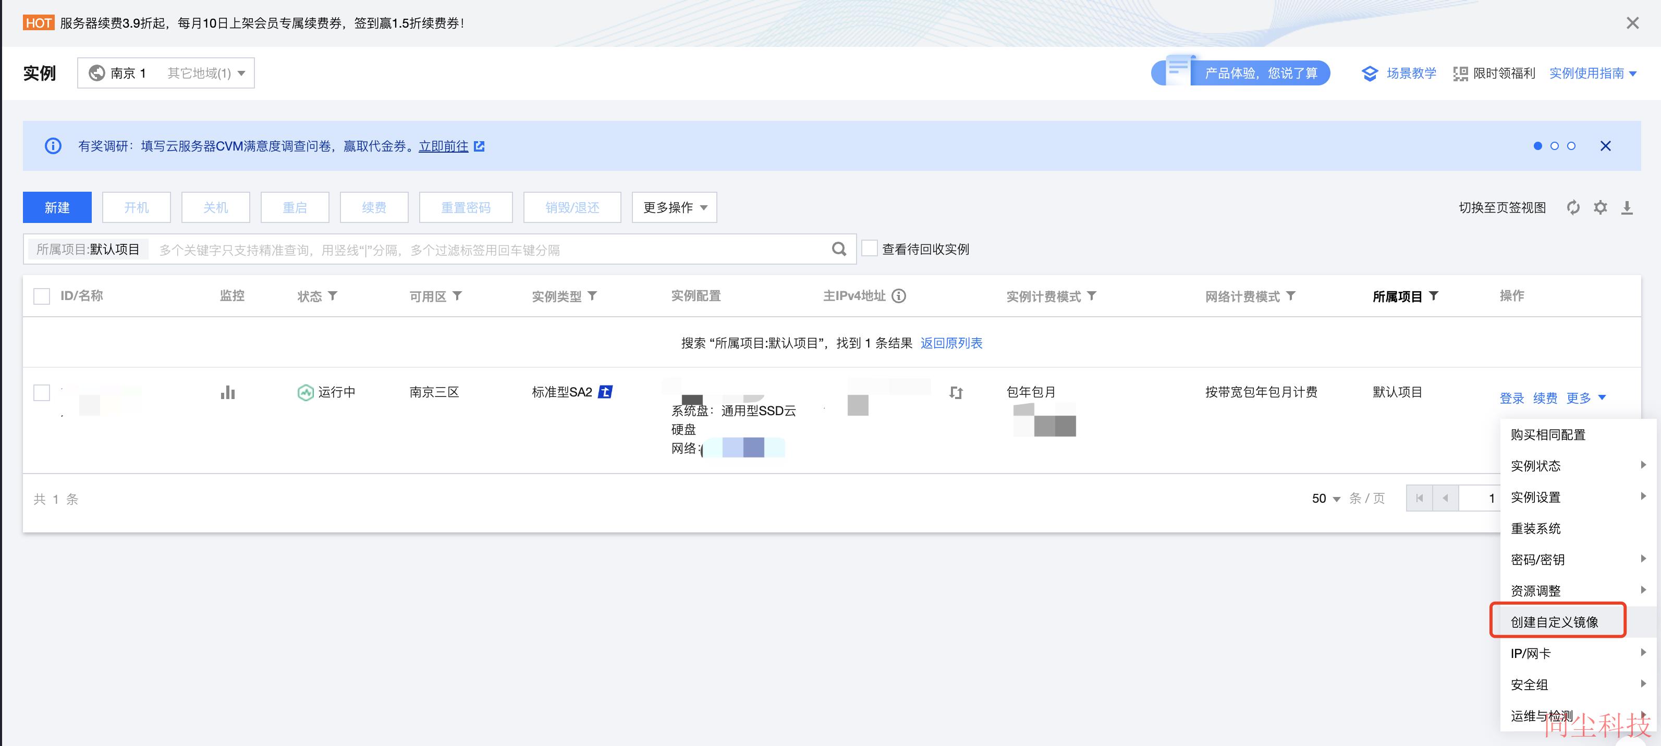The width and height of the screenshot is (1661, 746).
Task: Click the 所属项目:默认项目 filter tag
Action: tap(88, 250)
